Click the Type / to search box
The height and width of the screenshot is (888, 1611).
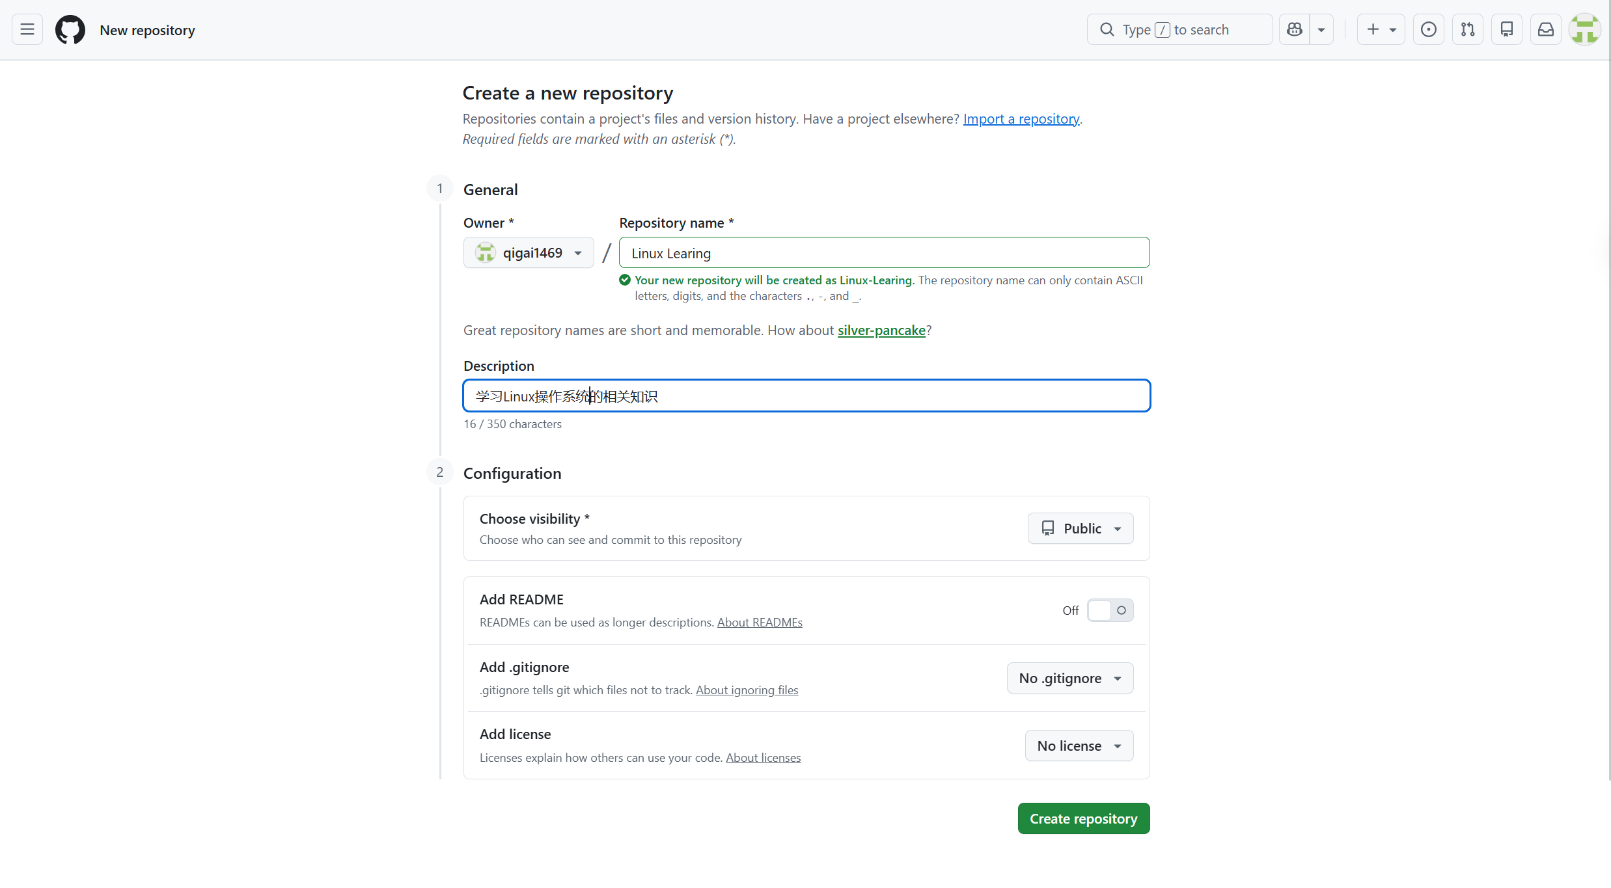pyautogui.click(x=1179, y=29)
